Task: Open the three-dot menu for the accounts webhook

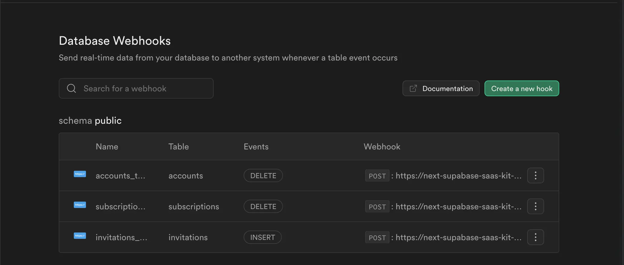Action: click(x=535, y=175)
